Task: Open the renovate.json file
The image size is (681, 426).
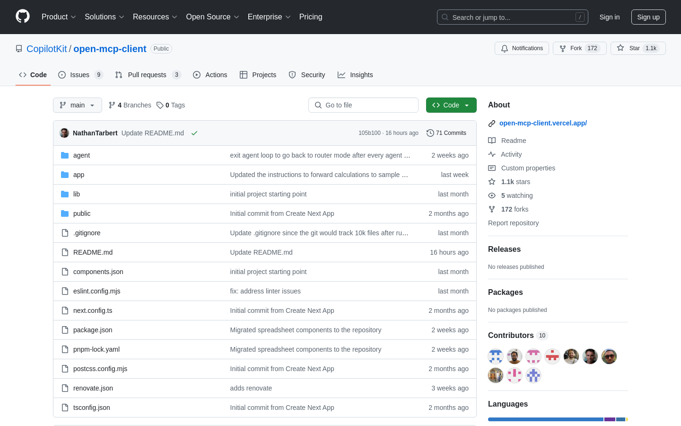Action: [93, 388]
